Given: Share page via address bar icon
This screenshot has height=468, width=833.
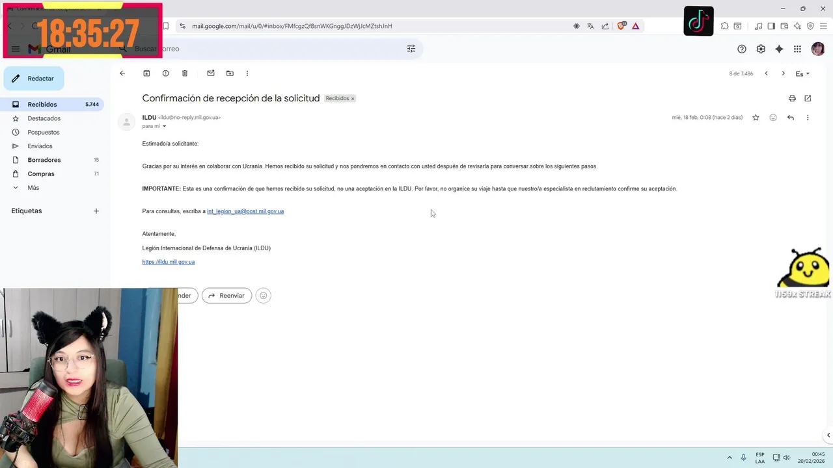Looking at the screenshot, I should 605,26.
